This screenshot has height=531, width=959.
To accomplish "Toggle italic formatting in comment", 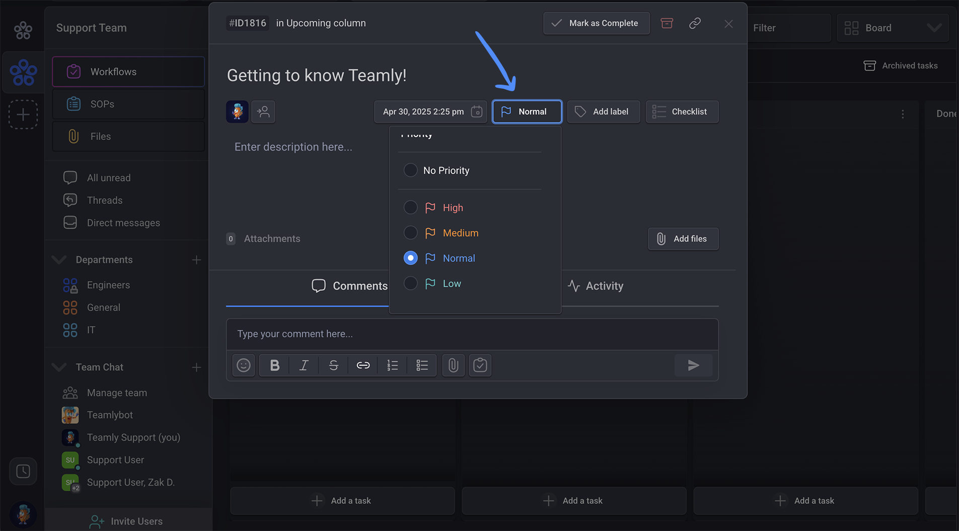I will 304,365.
